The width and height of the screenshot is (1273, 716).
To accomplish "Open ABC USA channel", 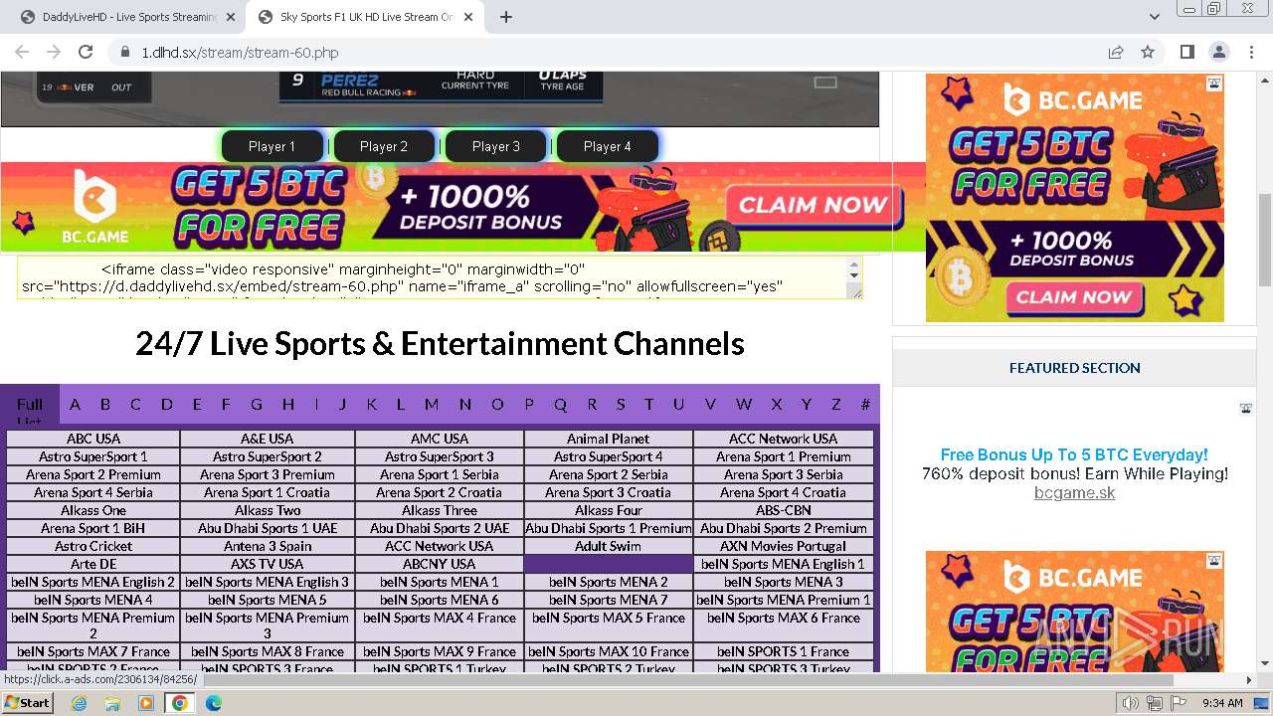I will point(93,439).
